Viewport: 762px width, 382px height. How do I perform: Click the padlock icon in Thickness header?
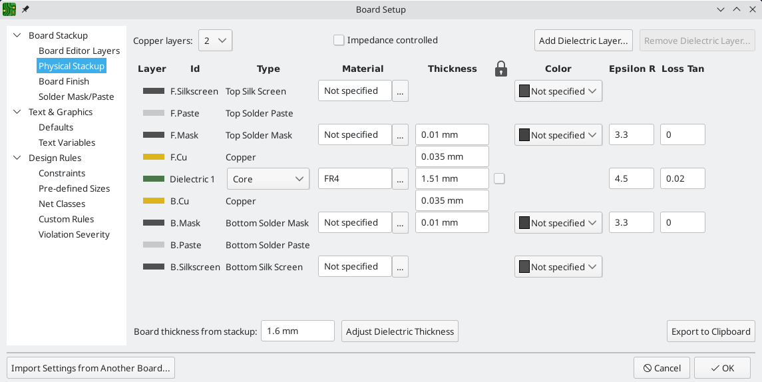501,69
